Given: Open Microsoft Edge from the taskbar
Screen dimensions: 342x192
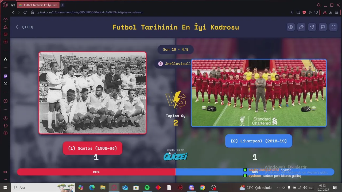Looking at the screenshot, I should pyautogui.click(x=92, y=187).
